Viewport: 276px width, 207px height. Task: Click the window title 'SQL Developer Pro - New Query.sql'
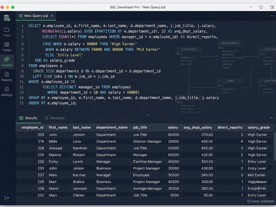[x=138, y=7]
